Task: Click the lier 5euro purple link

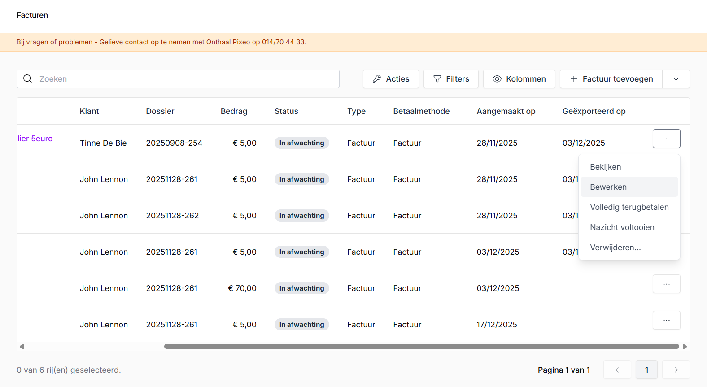Action: click(35, 139)
